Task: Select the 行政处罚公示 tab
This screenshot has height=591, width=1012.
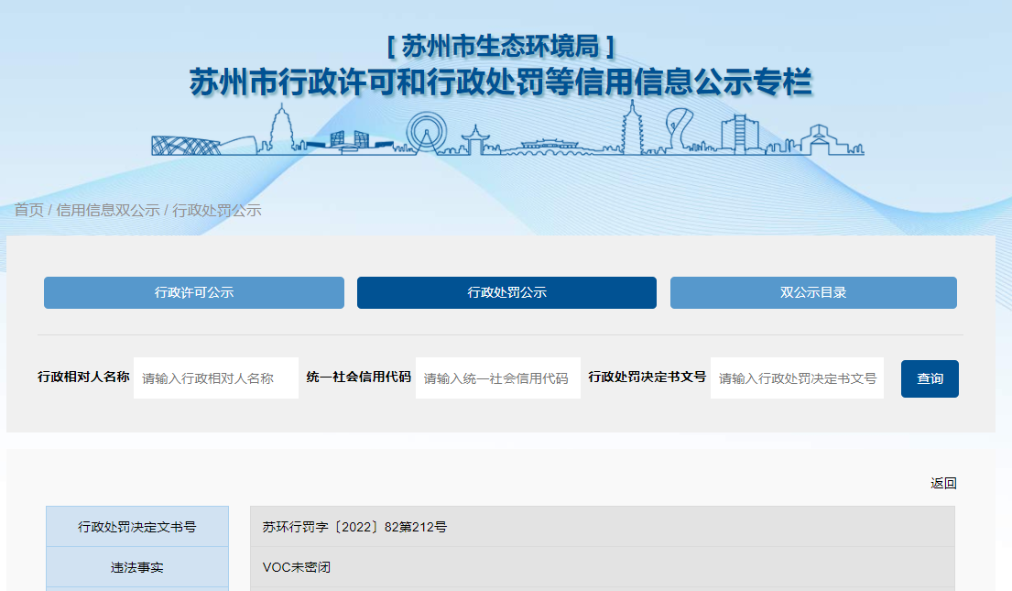Action: click(506, 292)
